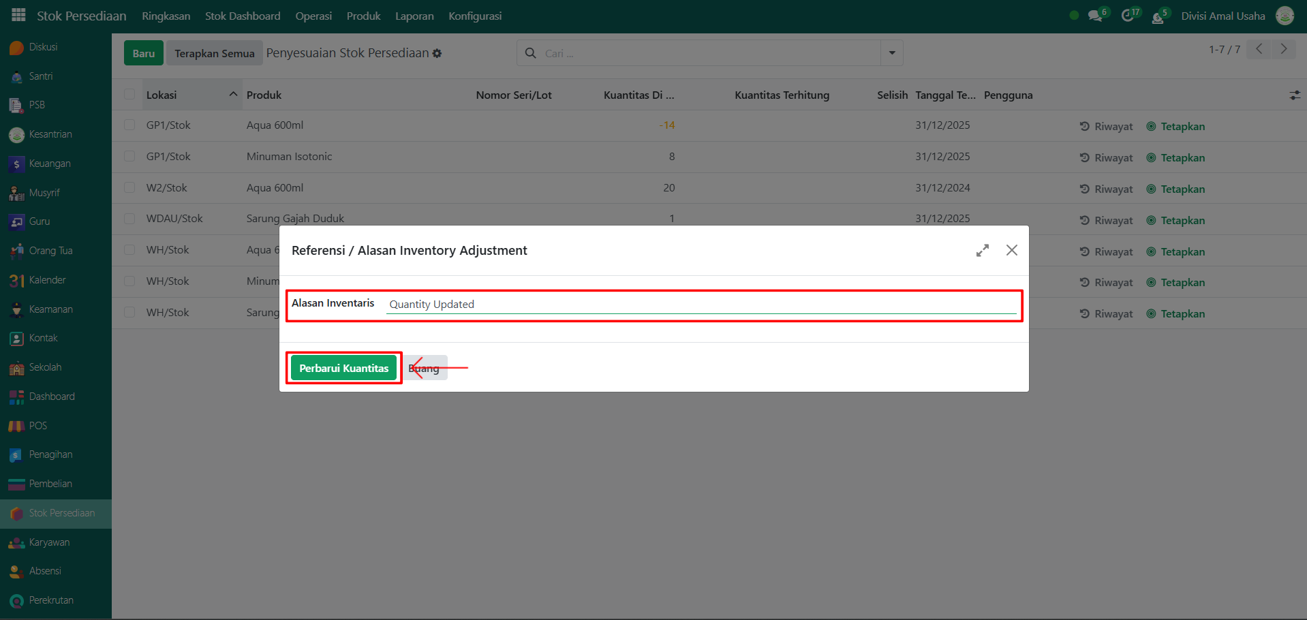Select the W2/Stok row checkbox

[129, 188]
